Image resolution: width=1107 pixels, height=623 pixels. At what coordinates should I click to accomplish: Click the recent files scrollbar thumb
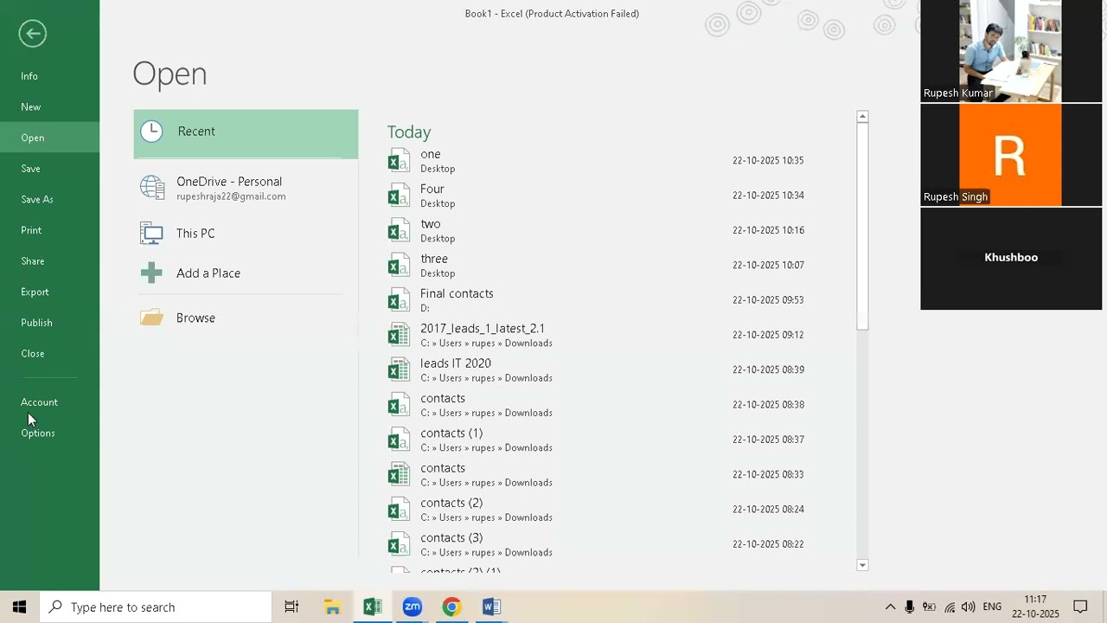(x=862, y=226)
